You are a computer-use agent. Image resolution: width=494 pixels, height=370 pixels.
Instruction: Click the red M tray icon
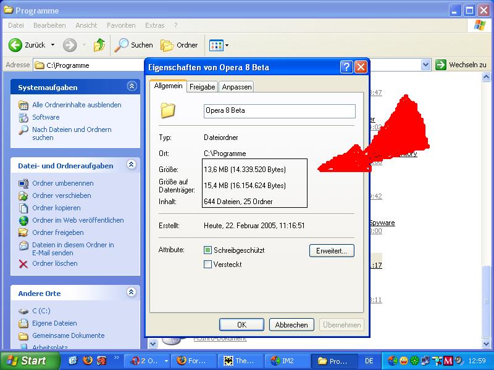(x=448, y=361)
